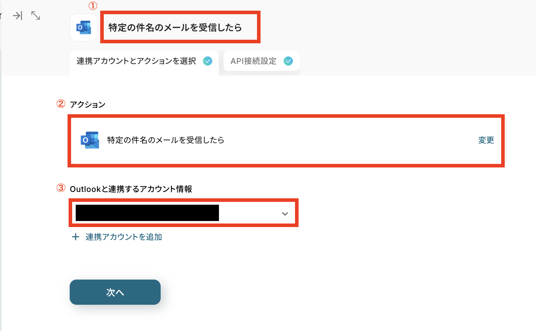Click title field 特定の件名のメールを受信したら
The height and width of the screenshot is (331, 536).
pyautogui.click(x=175, y=28)
